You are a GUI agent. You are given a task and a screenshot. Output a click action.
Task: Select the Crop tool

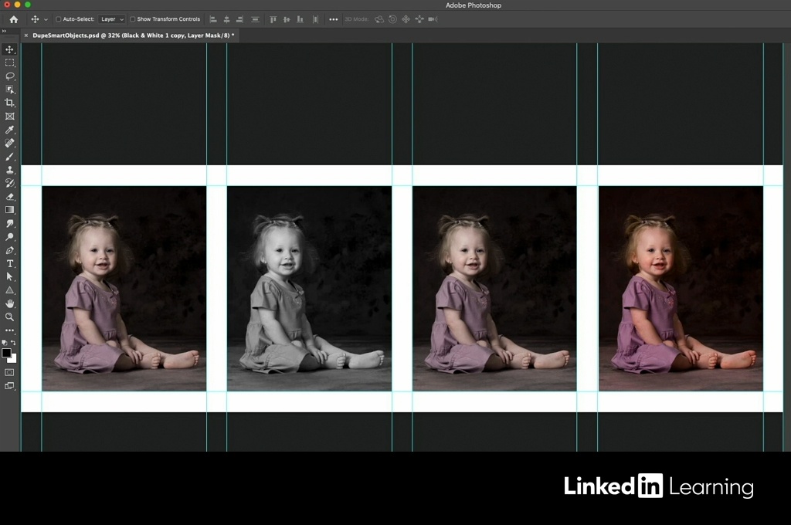click(10, 103)
